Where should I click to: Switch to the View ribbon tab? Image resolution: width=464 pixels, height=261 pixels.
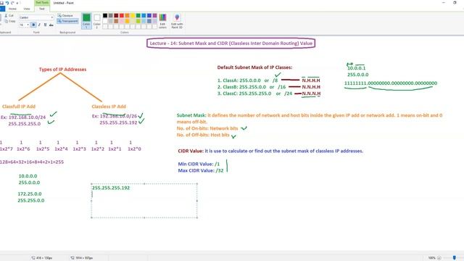[x=27, y=9]
